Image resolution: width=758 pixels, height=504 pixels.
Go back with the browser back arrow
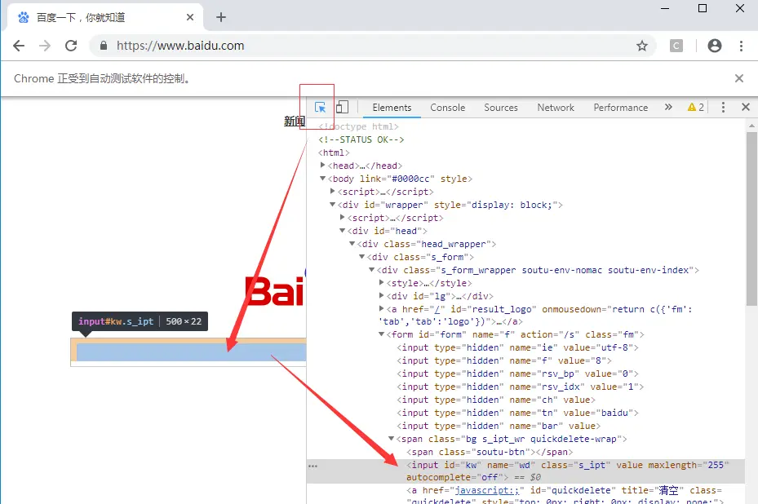point(19,46)
